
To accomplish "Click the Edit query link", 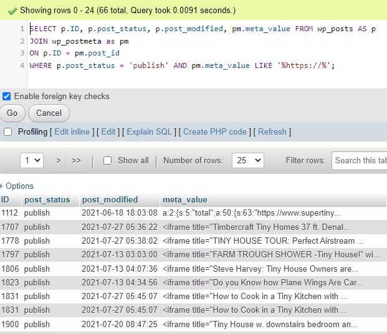I will (108, 132).
